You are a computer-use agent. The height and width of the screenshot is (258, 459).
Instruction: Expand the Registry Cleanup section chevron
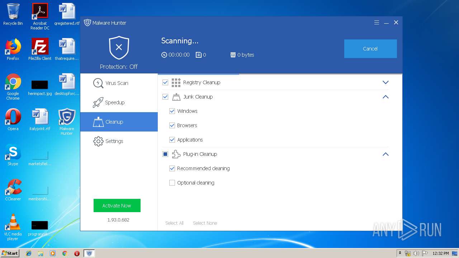pos(385,82)
